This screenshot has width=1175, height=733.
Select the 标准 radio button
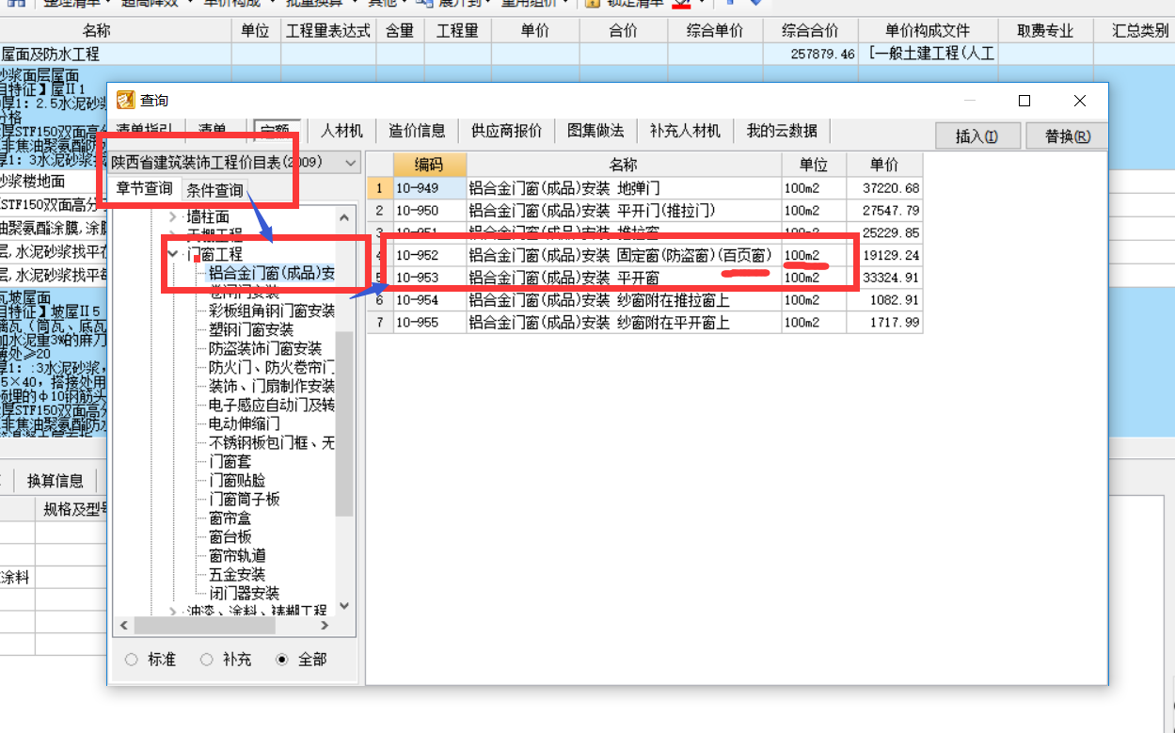(131, 660)
